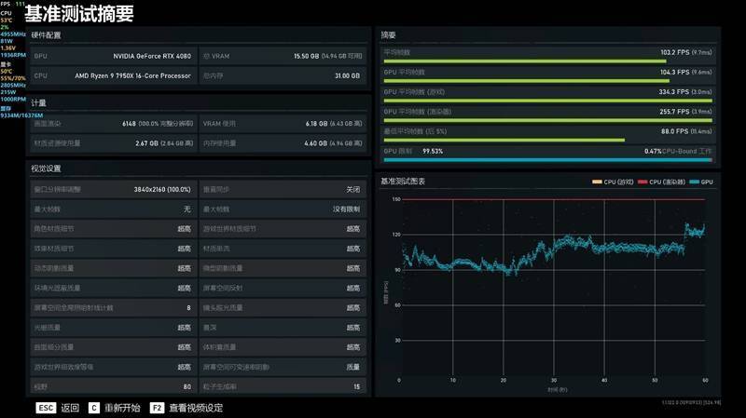Click the GPU teal legend swatch
Screen dimensions: 746x418
pyautogui.click(x=694, y=182)
